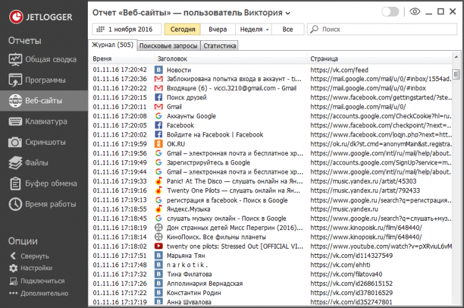This screenshot has height=308, width=464.
Task: Sort by the Время column header
Action: pos(122,59)
